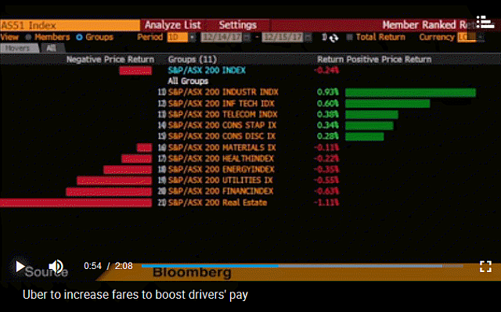Image resolution: width=501 pixels, height=312 pixels.
Task: Select S&P/ASX 200 Real Estate row
Action: (218, 203)
